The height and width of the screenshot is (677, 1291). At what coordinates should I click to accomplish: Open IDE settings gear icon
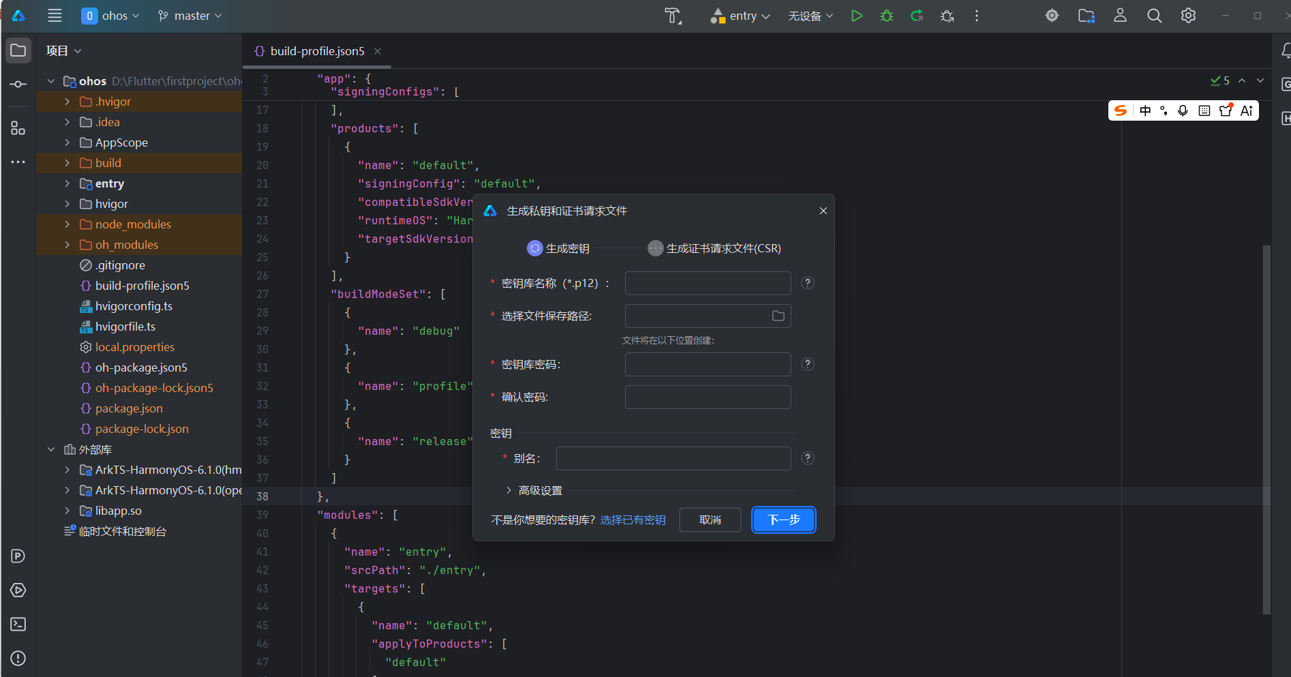point(1188,16)
